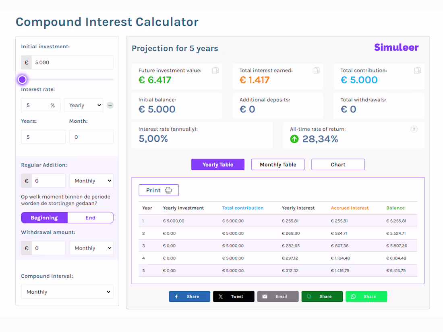The height and width of the screenshot is (332, 443).
Task: Click the dark green share icon
Action: [309, 297]
